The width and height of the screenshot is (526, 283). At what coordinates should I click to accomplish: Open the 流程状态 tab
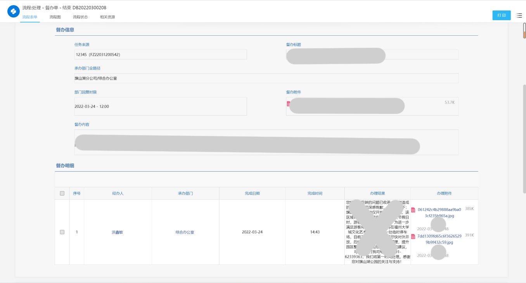(x=80, y=17)
